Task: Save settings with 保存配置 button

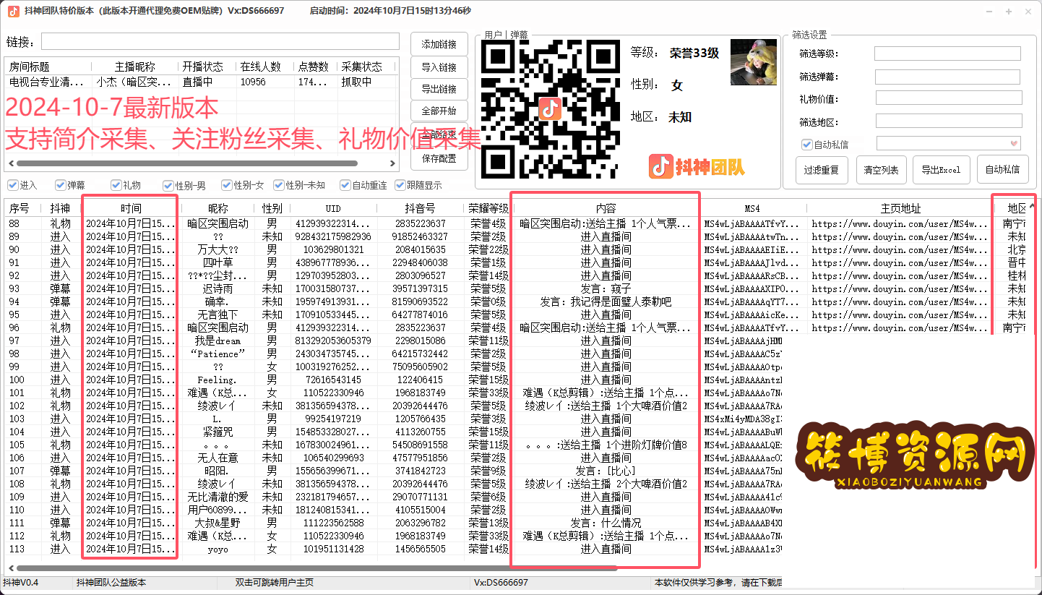Action: [439, 158]
